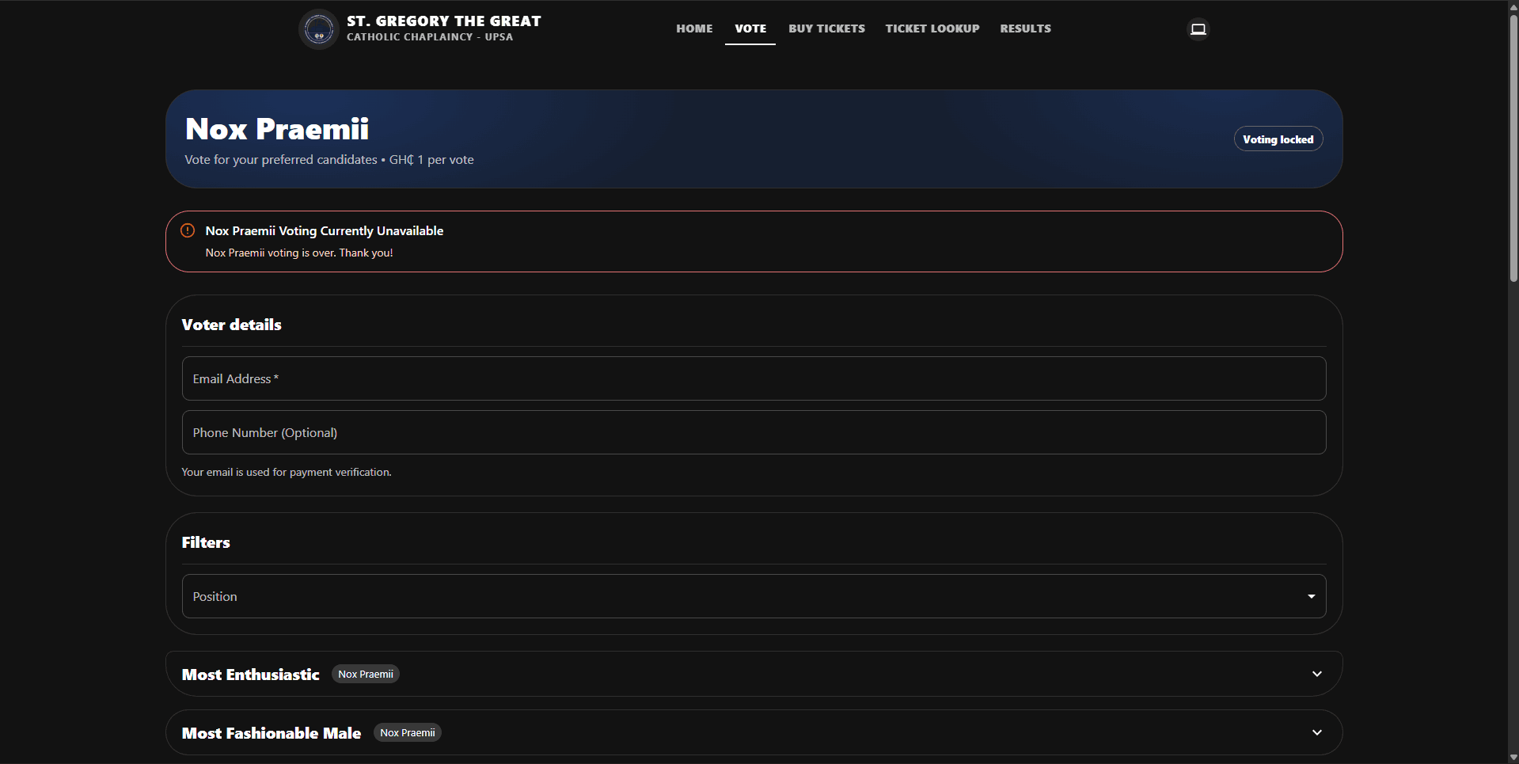This screenshot has height=764, width=1519.
Task: Expand the Most Enthusiastic chevron
Action: (1317, 674)
